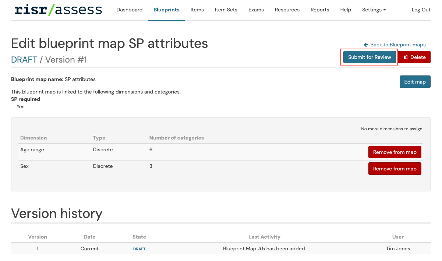Click the Submit for Review button
This screenshot has height=261, width=442.
(x=369, y=57)
